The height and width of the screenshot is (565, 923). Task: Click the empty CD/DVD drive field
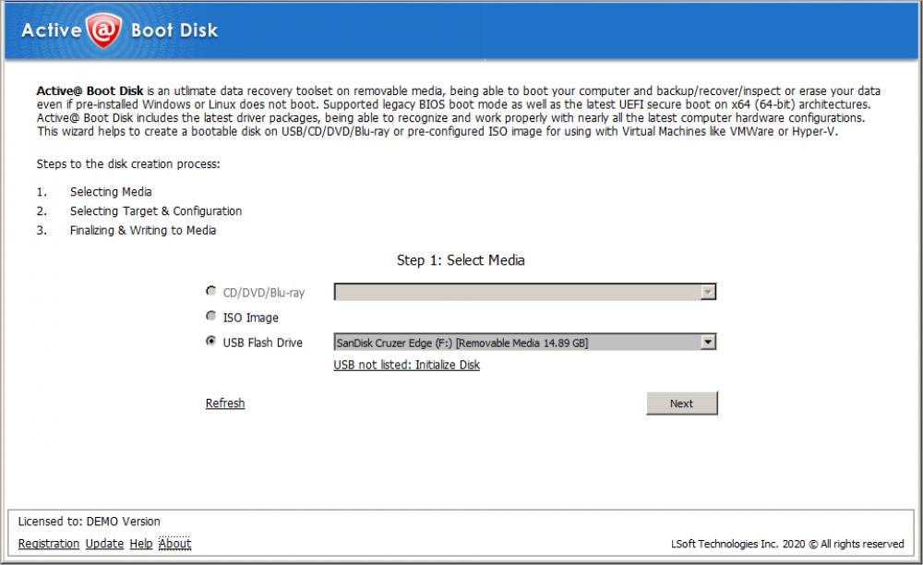[508, 291]
